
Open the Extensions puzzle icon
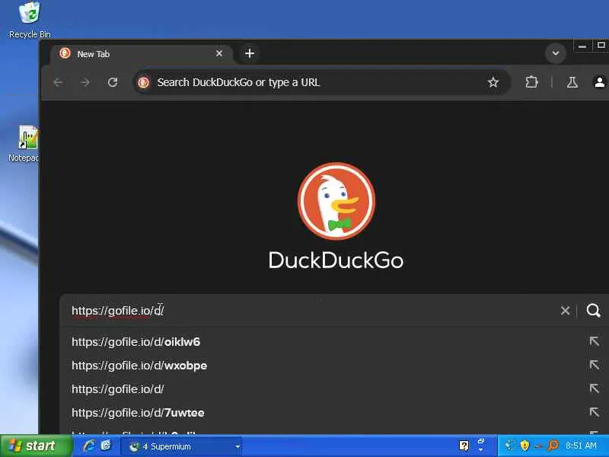[x=531, y=82]
